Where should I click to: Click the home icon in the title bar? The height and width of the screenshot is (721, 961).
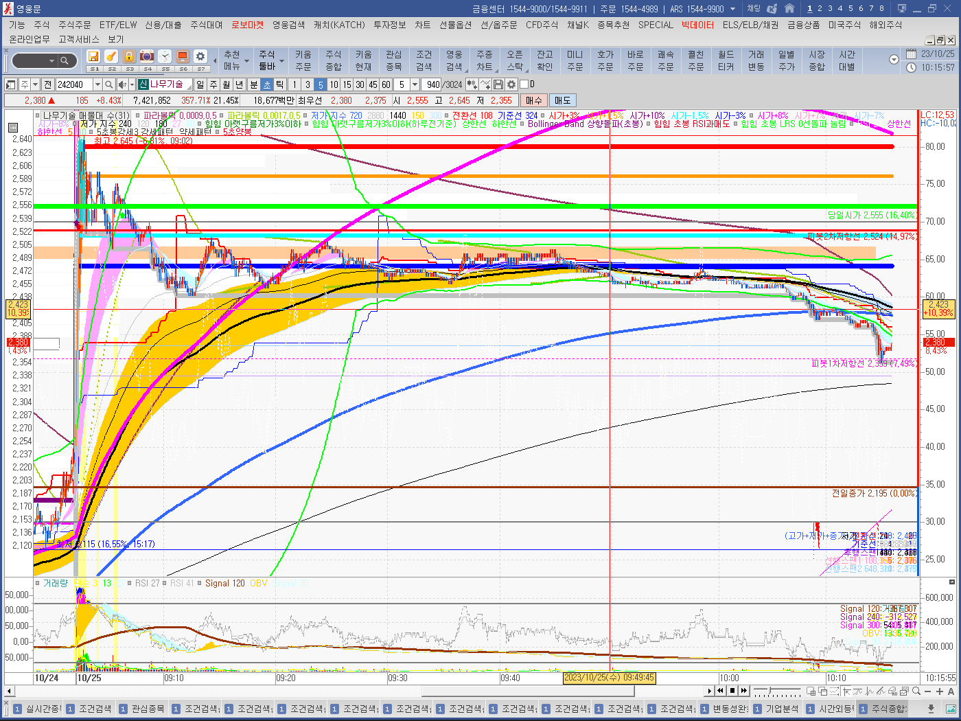pyautogui.click(x=789, y=8)
